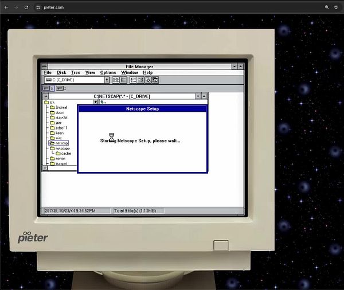Select the c:\ root folder in tree
This screenshot has height=290, width=344.
(x=49, y=102)
